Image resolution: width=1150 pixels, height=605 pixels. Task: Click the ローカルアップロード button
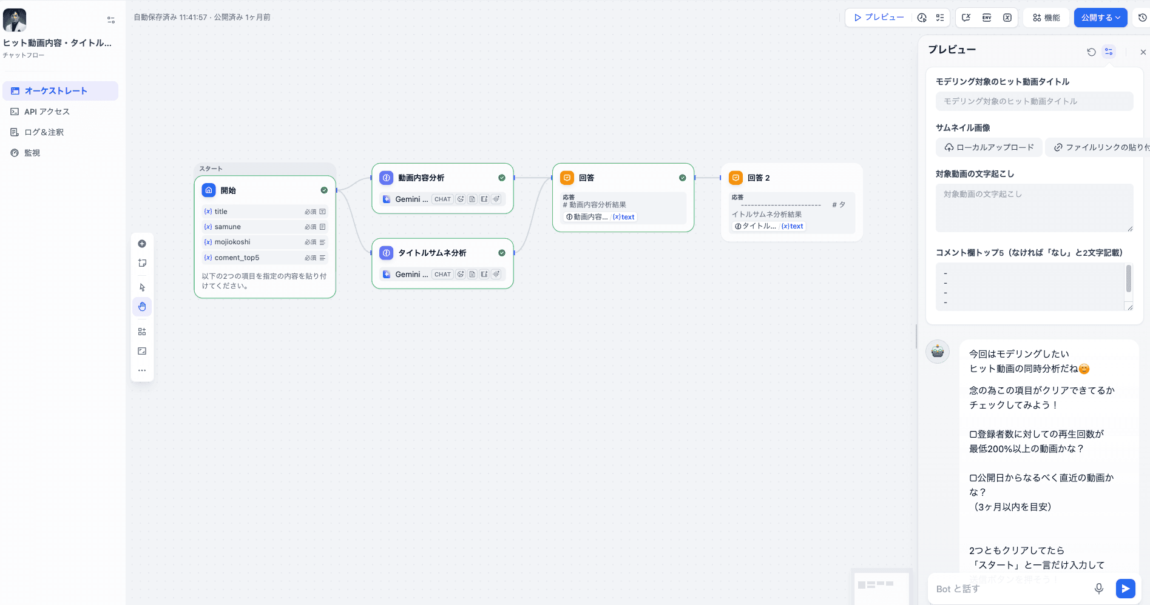tap(989, 147)
